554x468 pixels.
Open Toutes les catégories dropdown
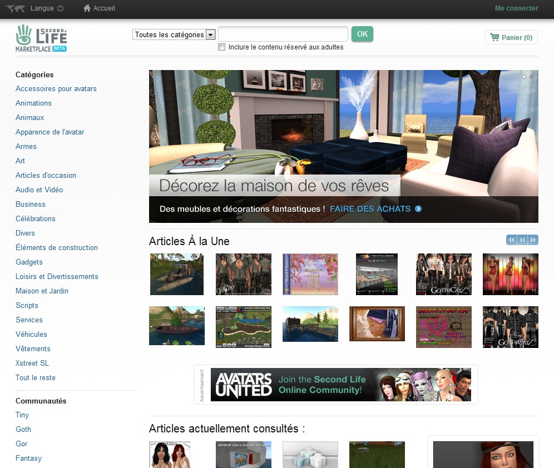coord(174,34)
